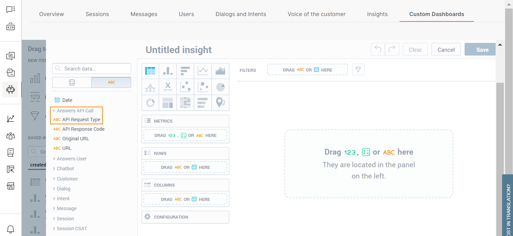Image resolution: width=513 pixels, height=236 pixels.
Task: Open the chatbot icon in left sidebar
Action: coord(11,90)
